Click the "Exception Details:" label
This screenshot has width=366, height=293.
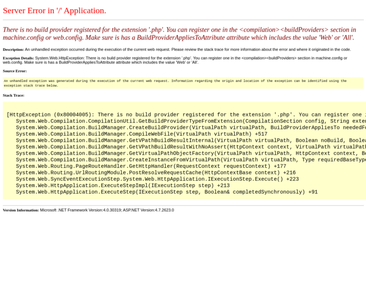click(18, 58)
